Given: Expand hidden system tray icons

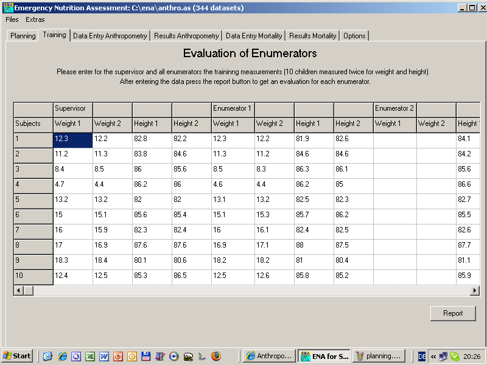Looking at the screenshot, I should tap(433, 356).
